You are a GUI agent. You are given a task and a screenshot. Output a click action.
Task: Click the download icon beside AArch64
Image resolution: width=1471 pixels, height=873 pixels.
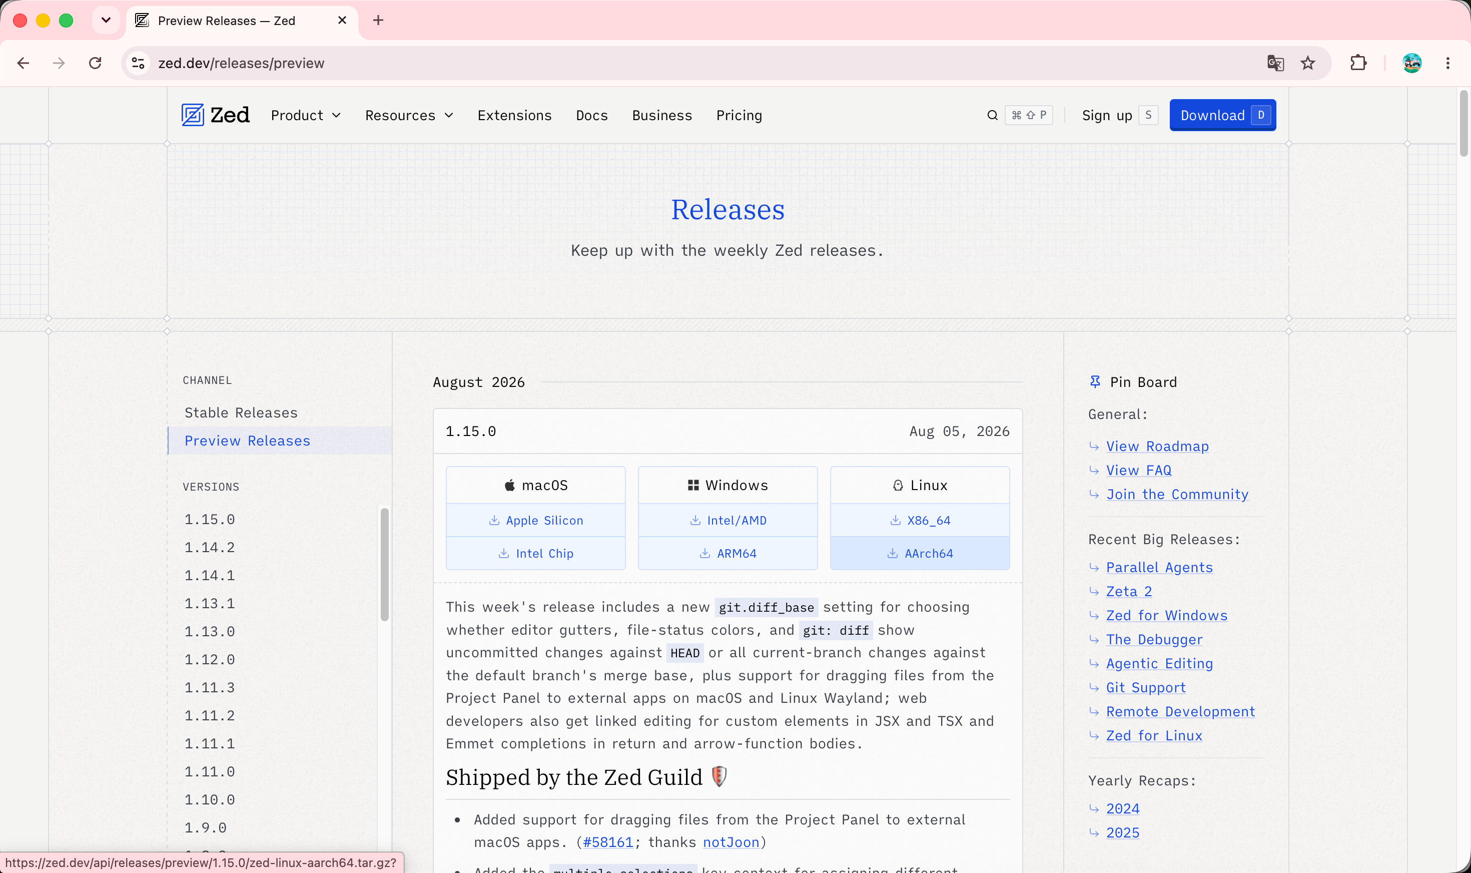893,553
